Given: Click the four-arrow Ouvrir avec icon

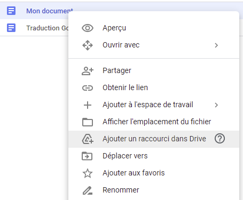Looking at the screenshot, I should (88, 45).
